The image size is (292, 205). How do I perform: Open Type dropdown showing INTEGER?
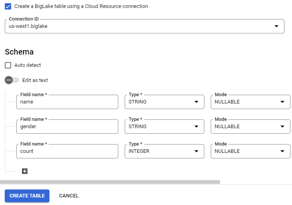(x=164, y=151)
